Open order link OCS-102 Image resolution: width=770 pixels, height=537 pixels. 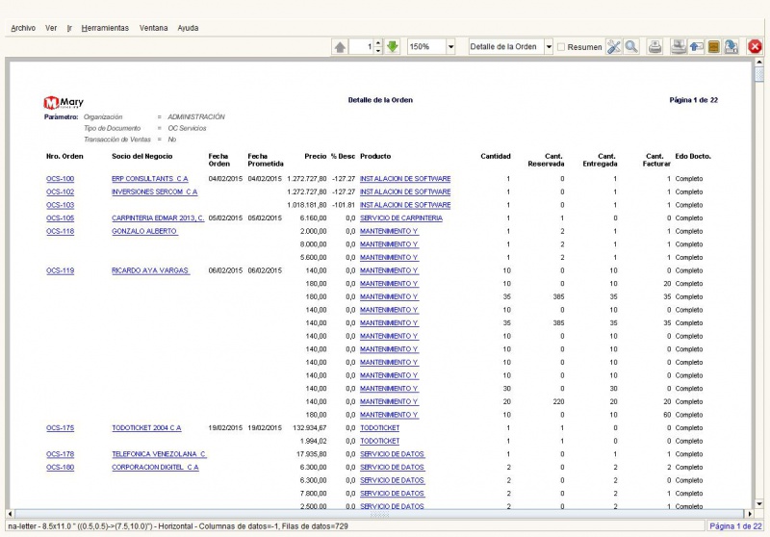[60, 192]
